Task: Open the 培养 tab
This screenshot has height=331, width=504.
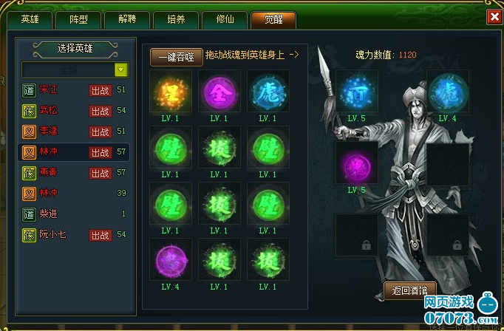Action: click(176, 20)
